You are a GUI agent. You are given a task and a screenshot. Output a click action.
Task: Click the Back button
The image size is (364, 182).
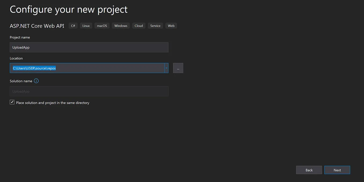point(309,170)
